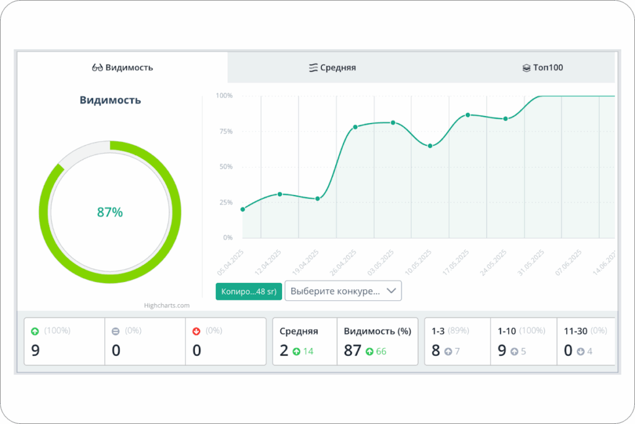Image resolution: width=635 pixels, height=424 pixels.
Task: Click chart data point for 19.04.2025
Action: tap(317, 199)
